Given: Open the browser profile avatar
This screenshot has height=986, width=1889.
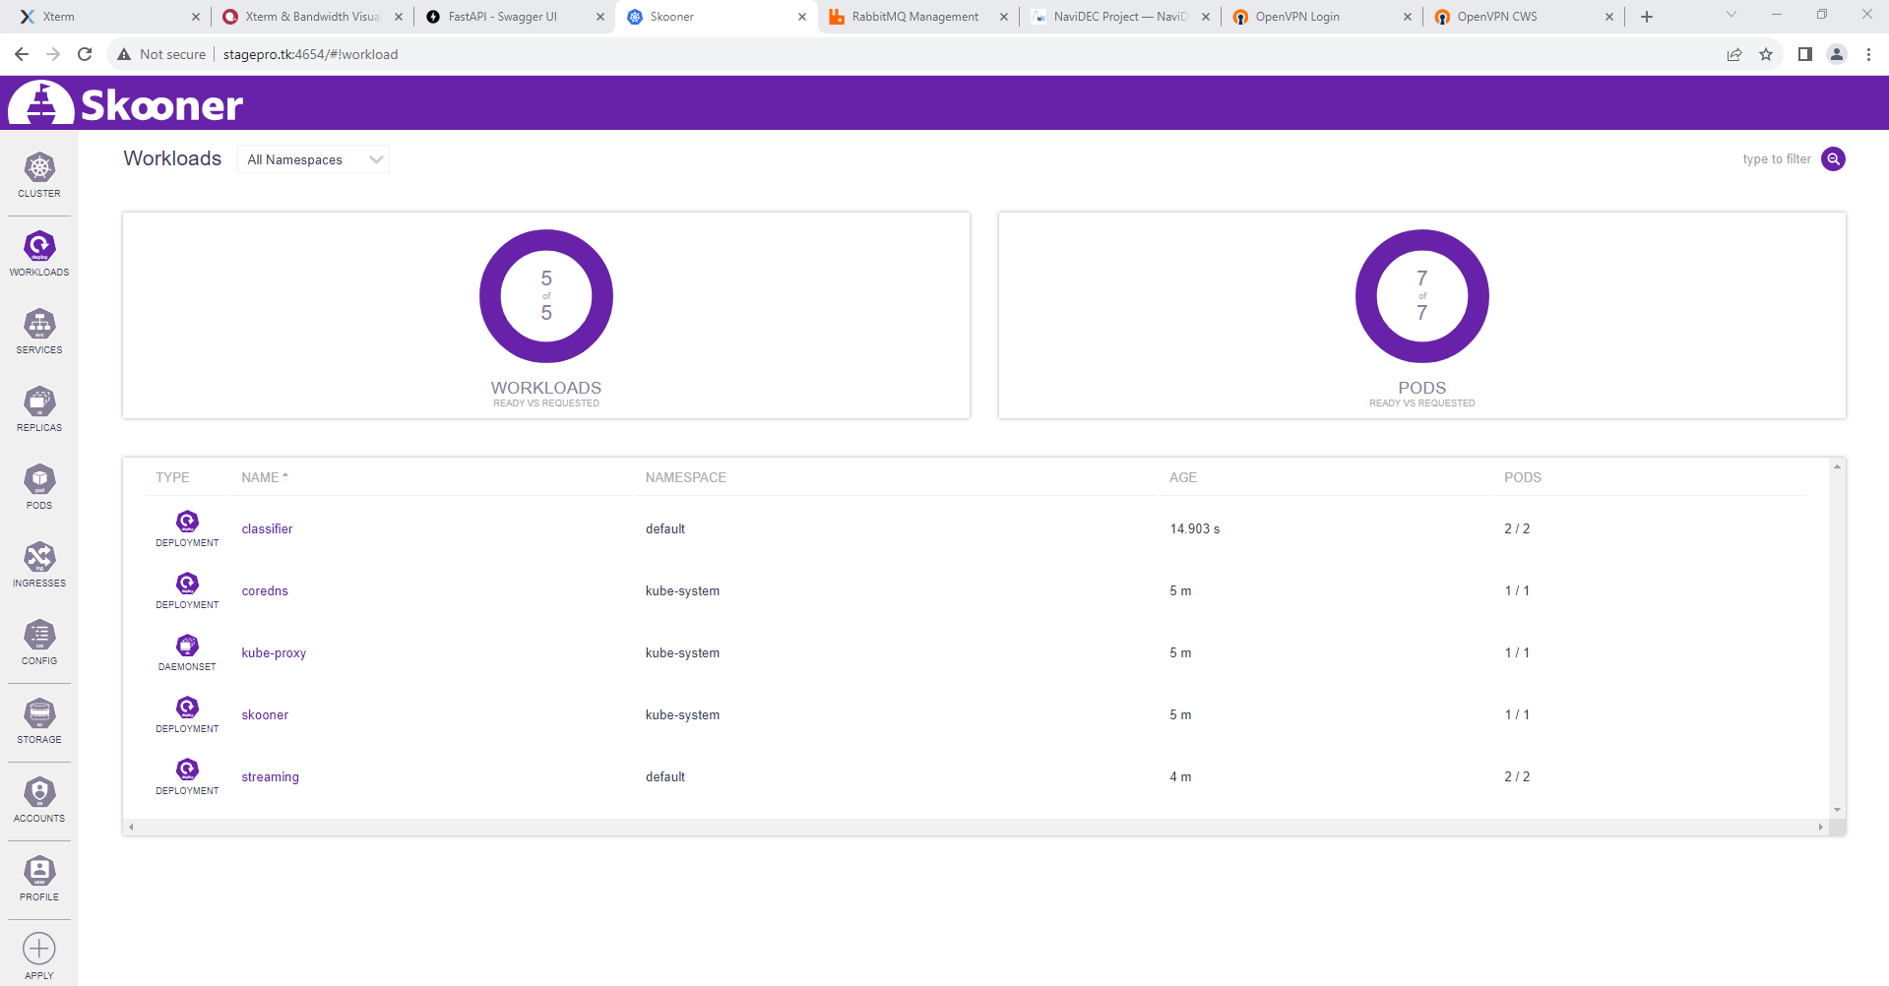Looking at the screenshot, I should pos(1837,54).
